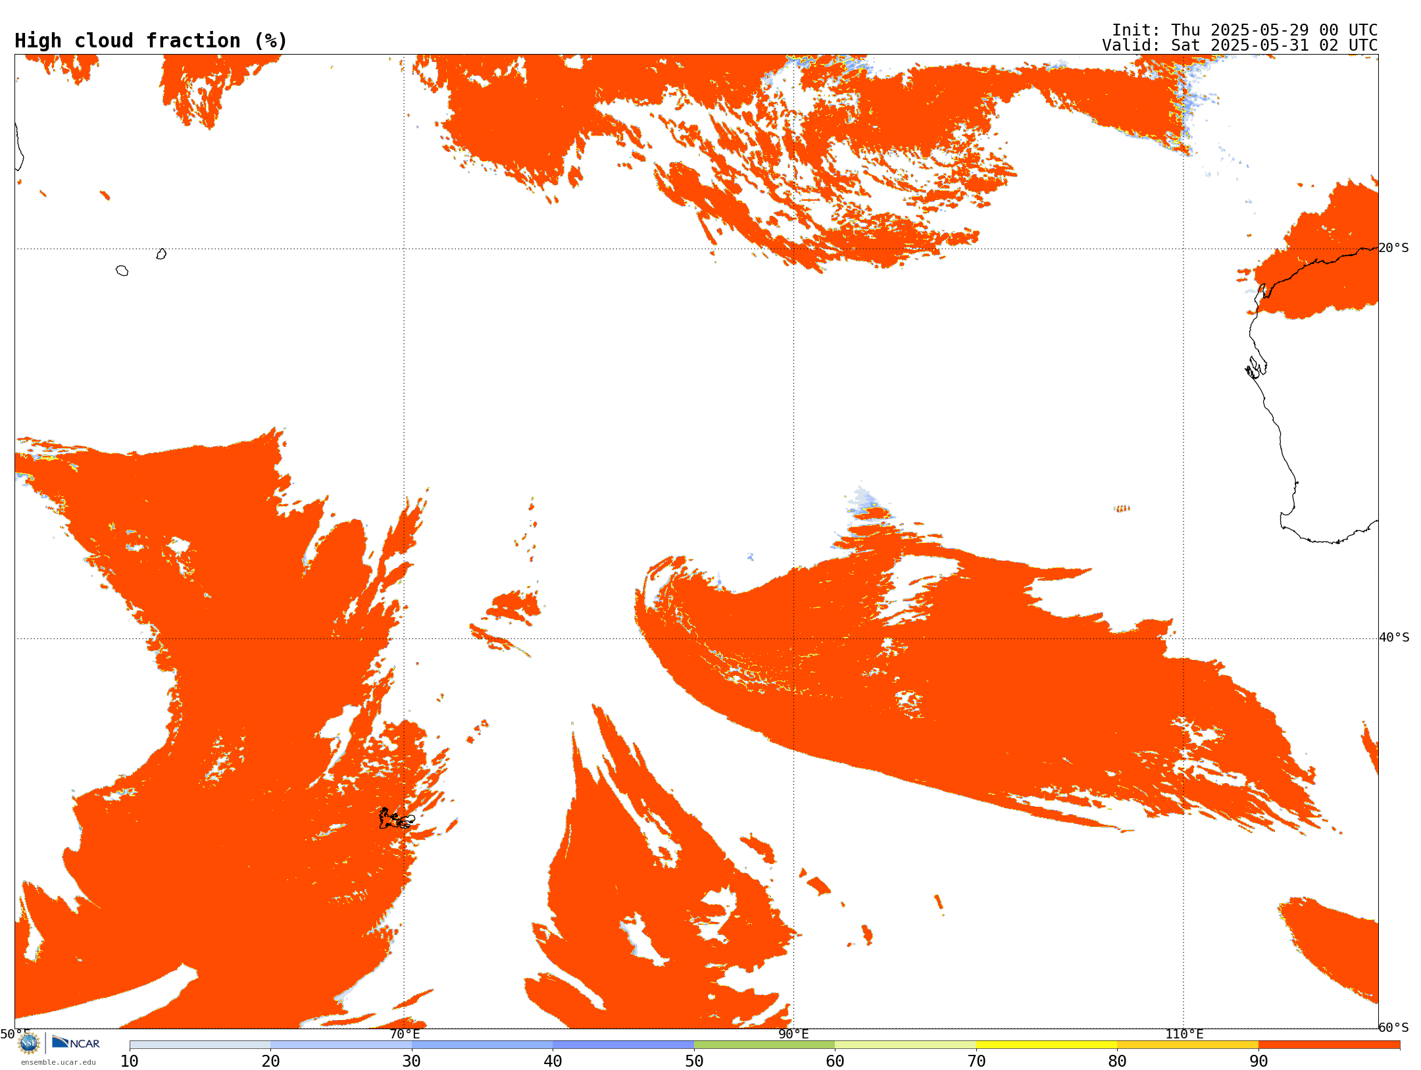Screen dimensions: 1421x1070
Task: Click the Kerguelen island outline near 70°E
Action: [397, 819]
